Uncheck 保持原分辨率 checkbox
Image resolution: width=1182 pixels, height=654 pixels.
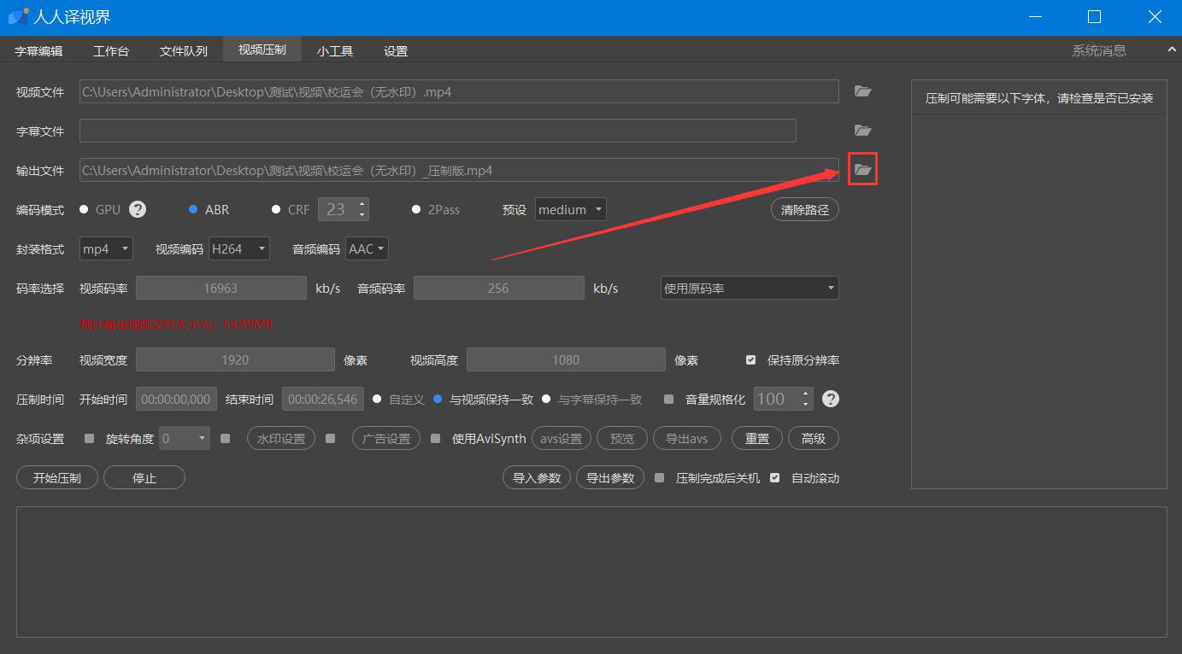(750, 360)
